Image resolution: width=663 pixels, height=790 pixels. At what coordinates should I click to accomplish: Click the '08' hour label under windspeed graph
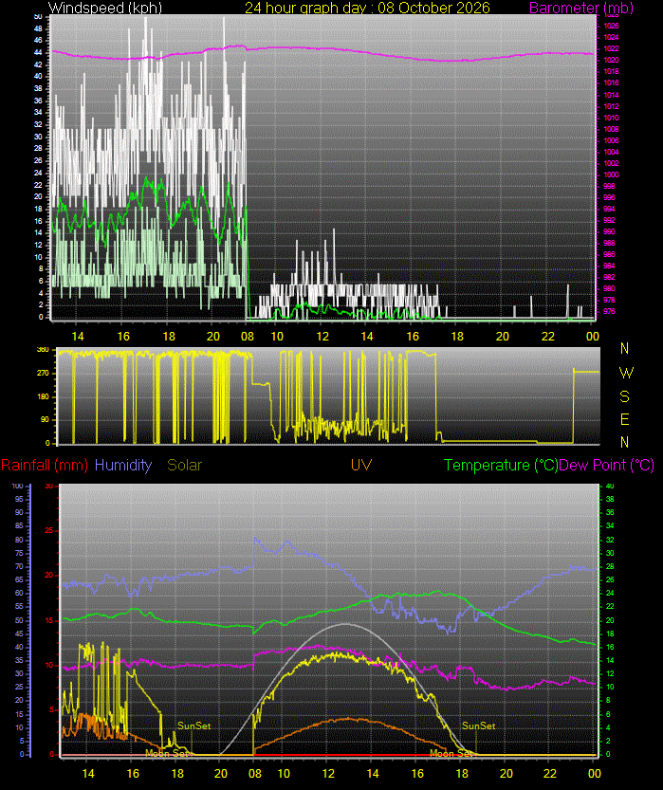pyautogui.click(x=248, y=337)
